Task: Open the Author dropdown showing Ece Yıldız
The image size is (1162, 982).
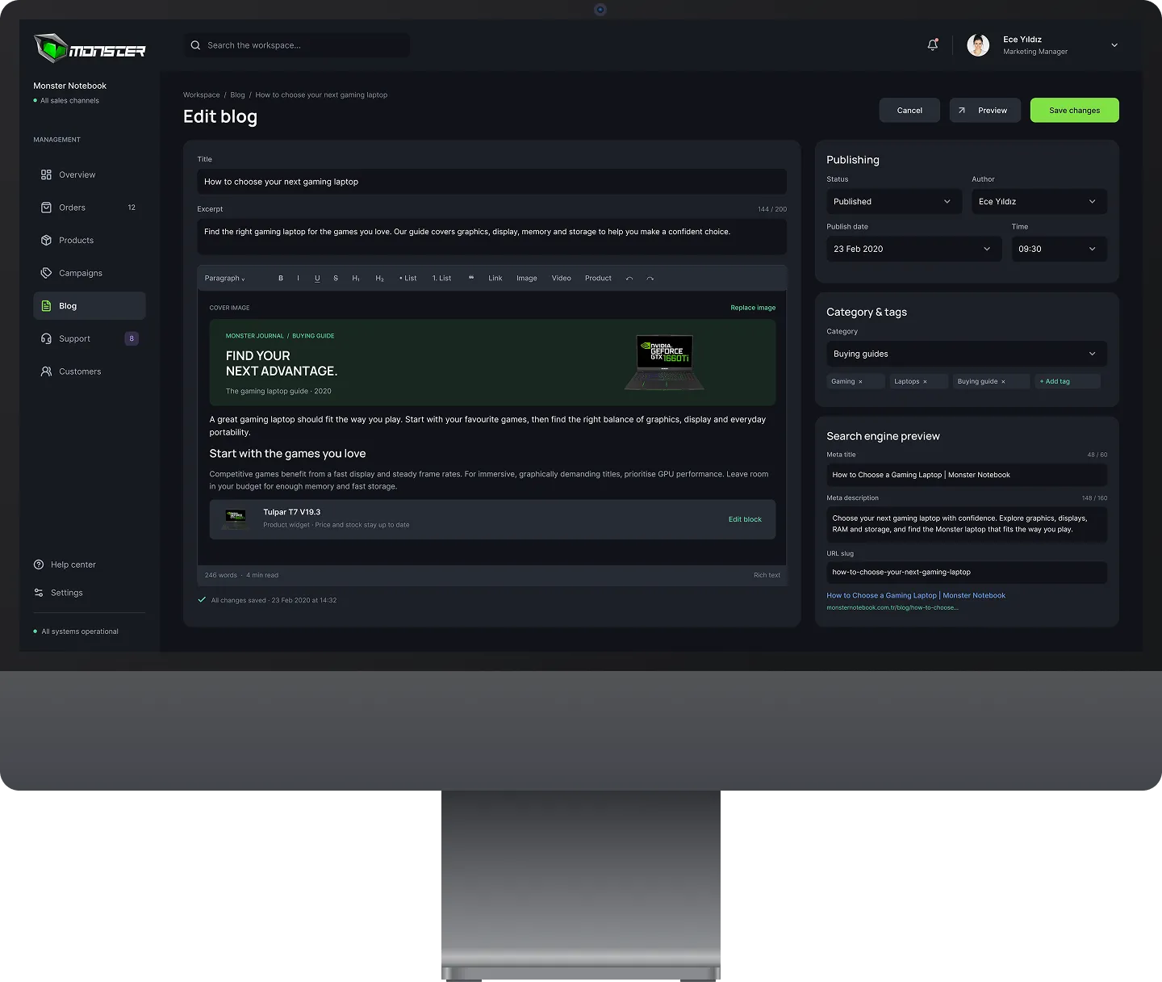Action: click(x=1039, y=202)
